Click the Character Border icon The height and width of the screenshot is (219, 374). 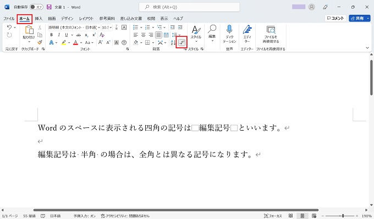point(124,27)
